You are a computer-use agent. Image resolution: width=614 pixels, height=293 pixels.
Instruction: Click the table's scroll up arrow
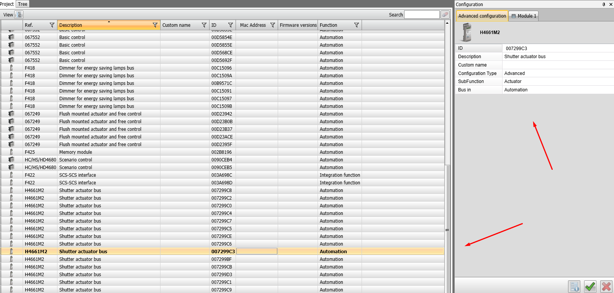(447, 23)
